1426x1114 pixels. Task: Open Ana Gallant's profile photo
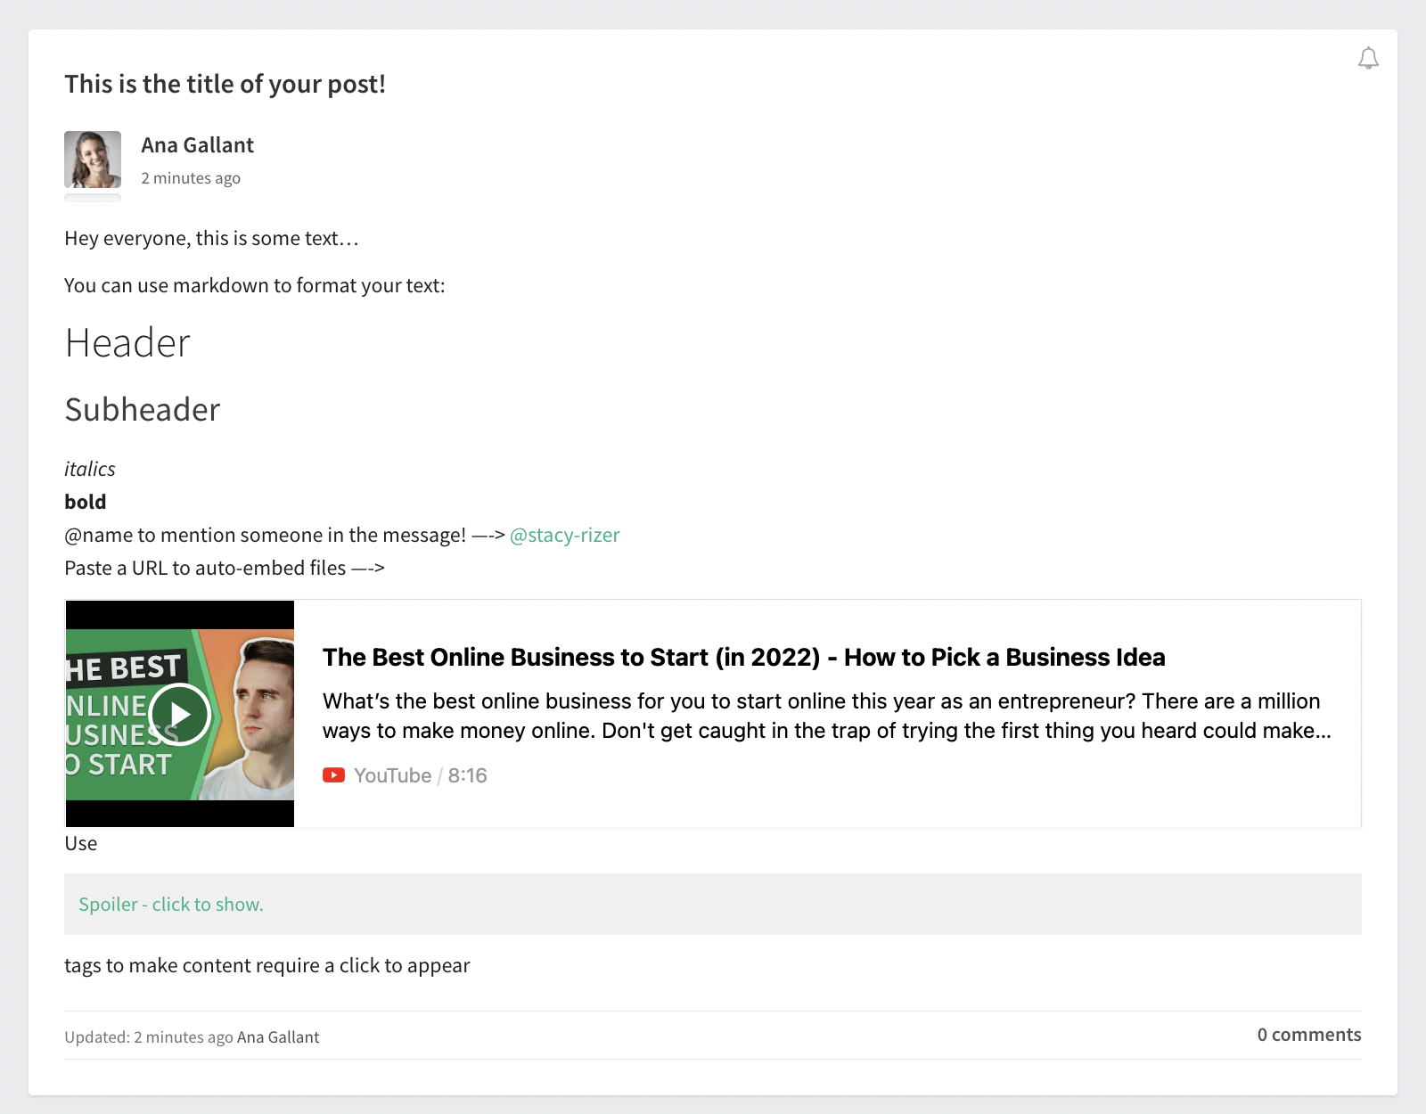click(93, 160)
